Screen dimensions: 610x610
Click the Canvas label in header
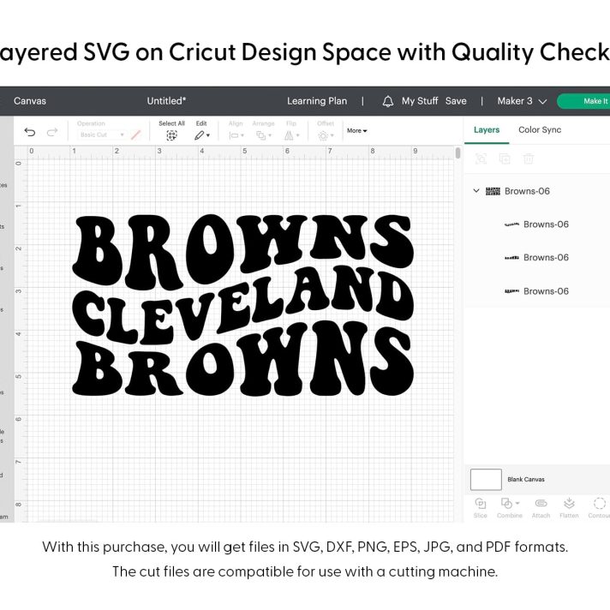coord(30,101)
